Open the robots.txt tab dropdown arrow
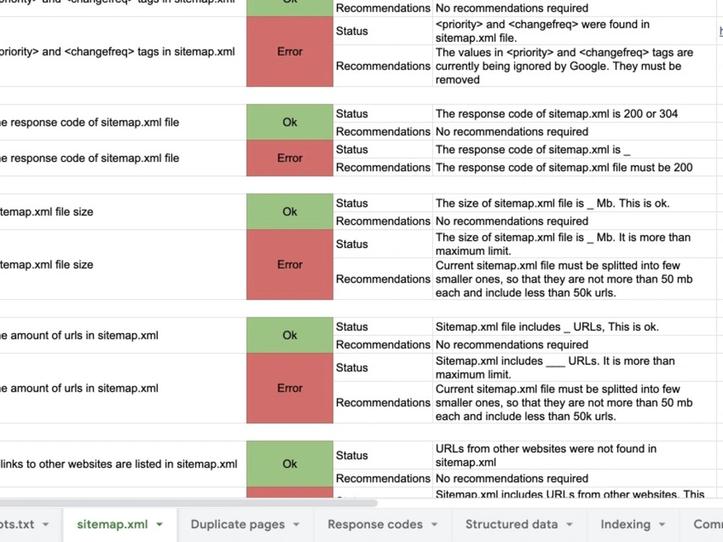The height and width of the screenshot is (542, 723). (x=46, y=525)
